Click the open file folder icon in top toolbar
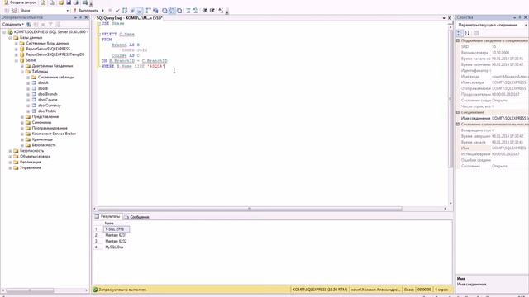This screenshot has width=529, height=297. 61,2
